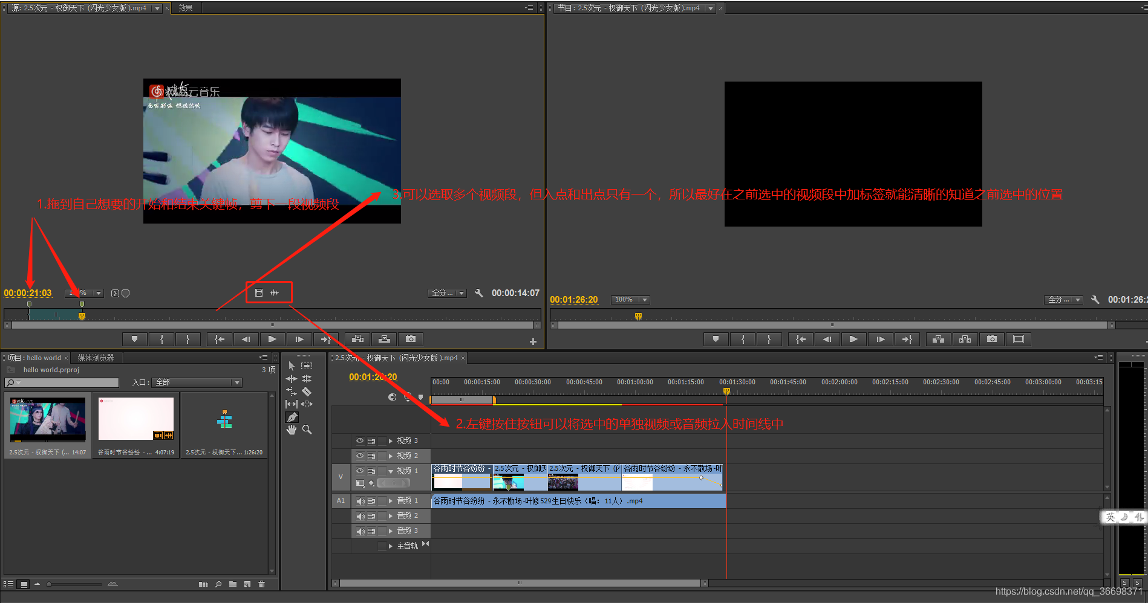Screen dimensions: 1148x603
Task: Hide the 视频 2 track eye
Action: pos(360,456)
